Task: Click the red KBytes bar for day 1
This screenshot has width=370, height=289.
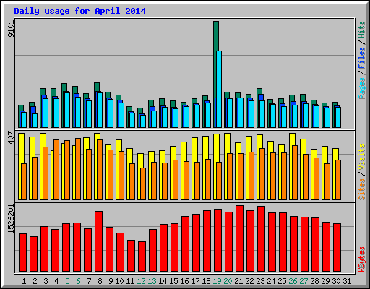Action: coord(22,252)
